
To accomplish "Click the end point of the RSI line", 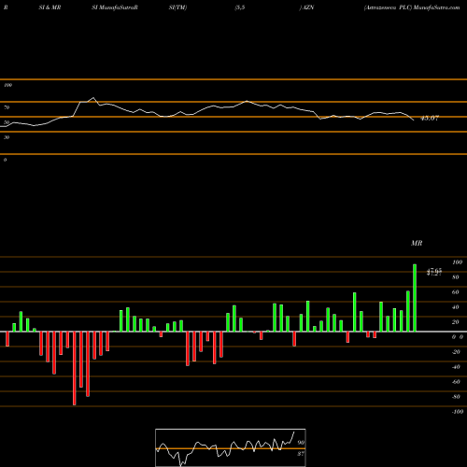I will (x=414, y=120).
